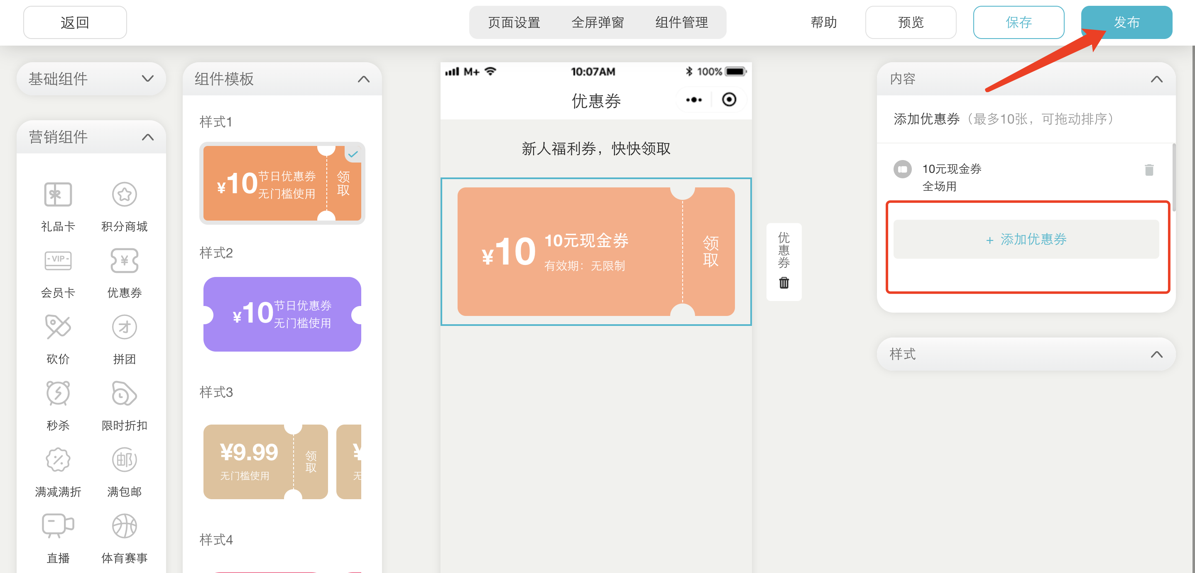The image size is (1195, 573).
Task: Click the 添加优惠券 button
Action: (1026, 240)
